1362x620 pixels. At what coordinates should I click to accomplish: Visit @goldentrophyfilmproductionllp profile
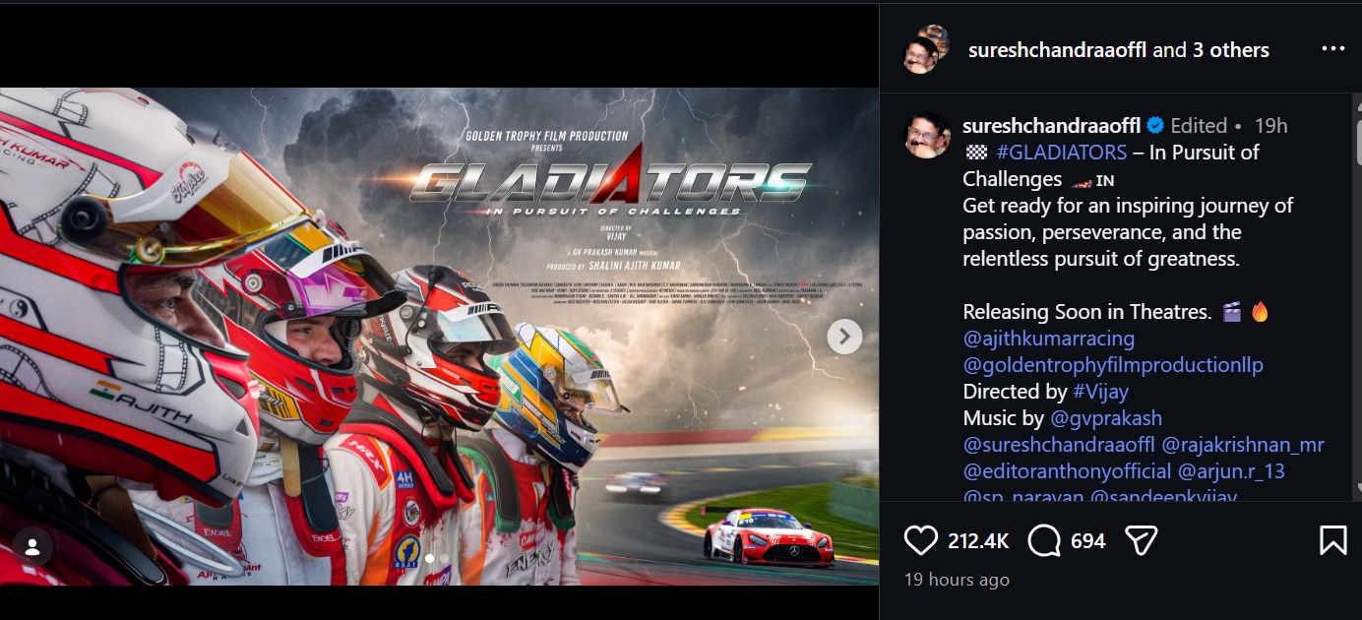[x=1113, y=365]
